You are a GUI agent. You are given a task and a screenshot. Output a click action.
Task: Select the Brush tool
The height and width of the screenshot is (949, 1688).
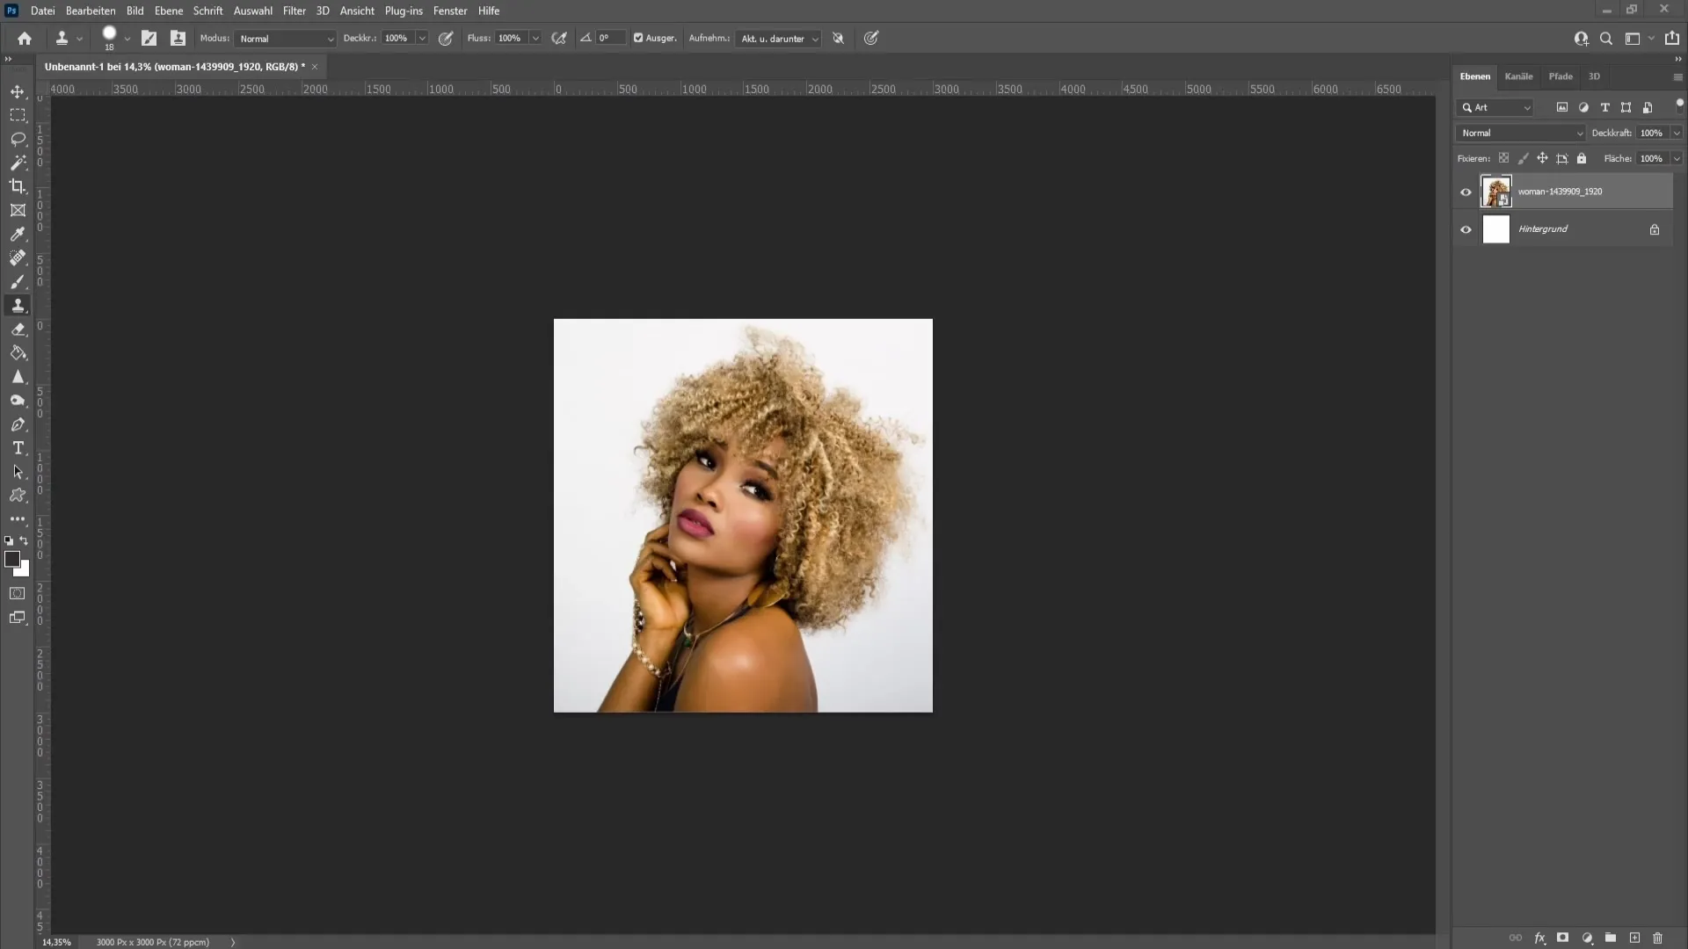[x=18, y=281]
